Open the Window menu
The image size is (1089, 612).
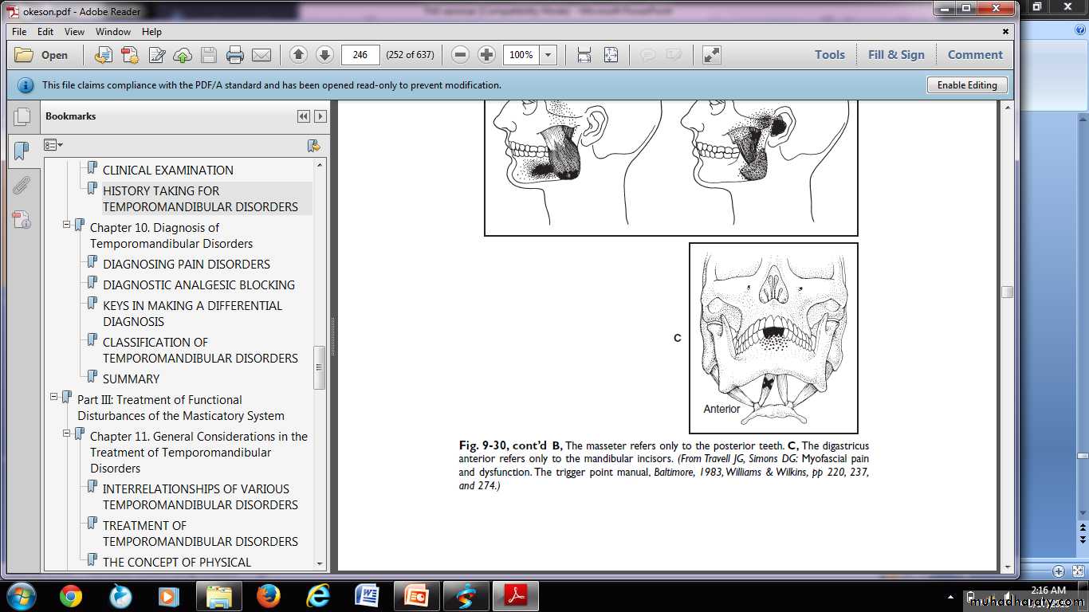[x=113, y=32]
